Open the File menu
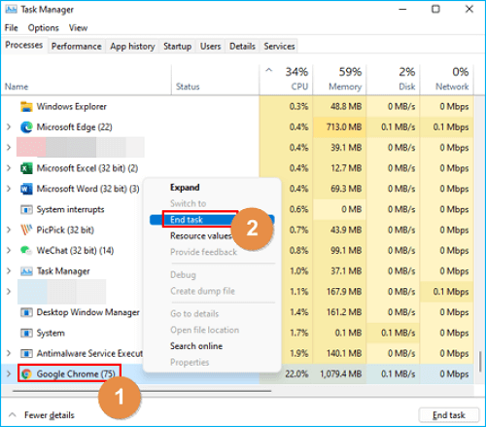The image size is (486, 427). click(12, 28)
